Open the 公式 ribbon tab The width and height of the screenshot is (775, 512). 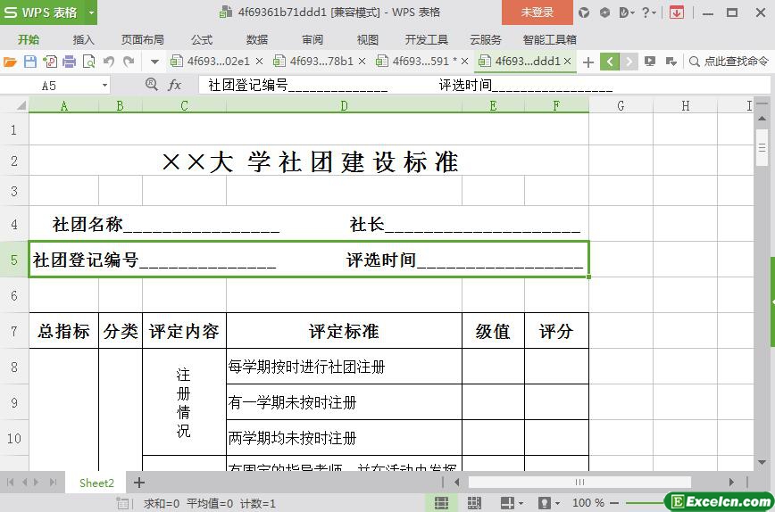point(202,39)
